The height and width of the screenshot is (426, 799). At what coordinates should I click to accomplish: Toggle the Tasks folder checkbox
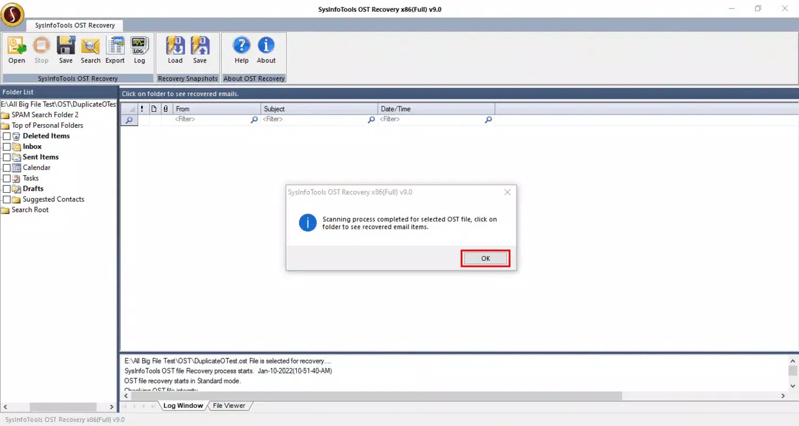click(x=7, y=178)
